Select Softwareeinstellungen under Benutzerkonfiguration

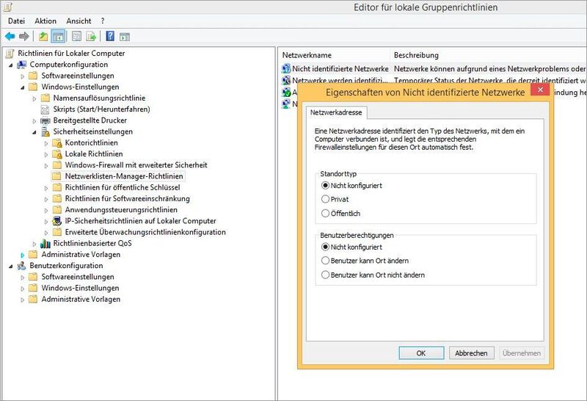point(78,277)
